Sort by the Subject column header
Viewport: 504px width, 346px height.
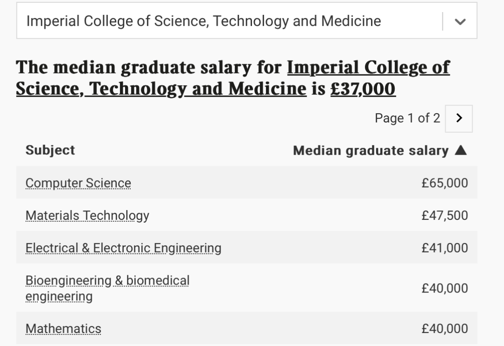coord(50,150)
